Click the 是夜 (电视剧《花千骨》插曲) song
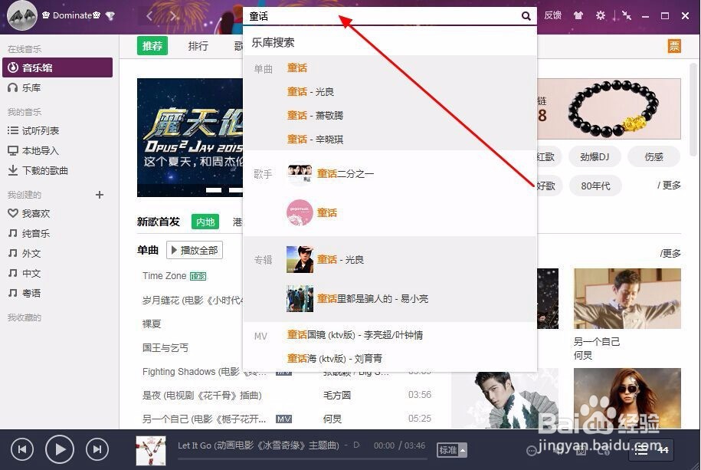This screenshot has height=470, width=701. 201,396
